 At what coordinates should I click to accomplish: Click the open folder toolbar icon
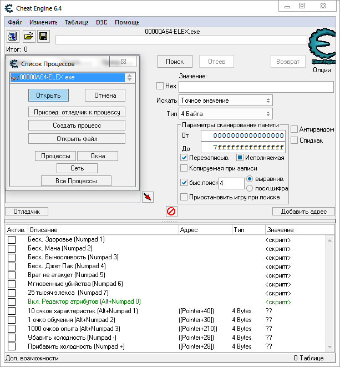pos(29,36)
